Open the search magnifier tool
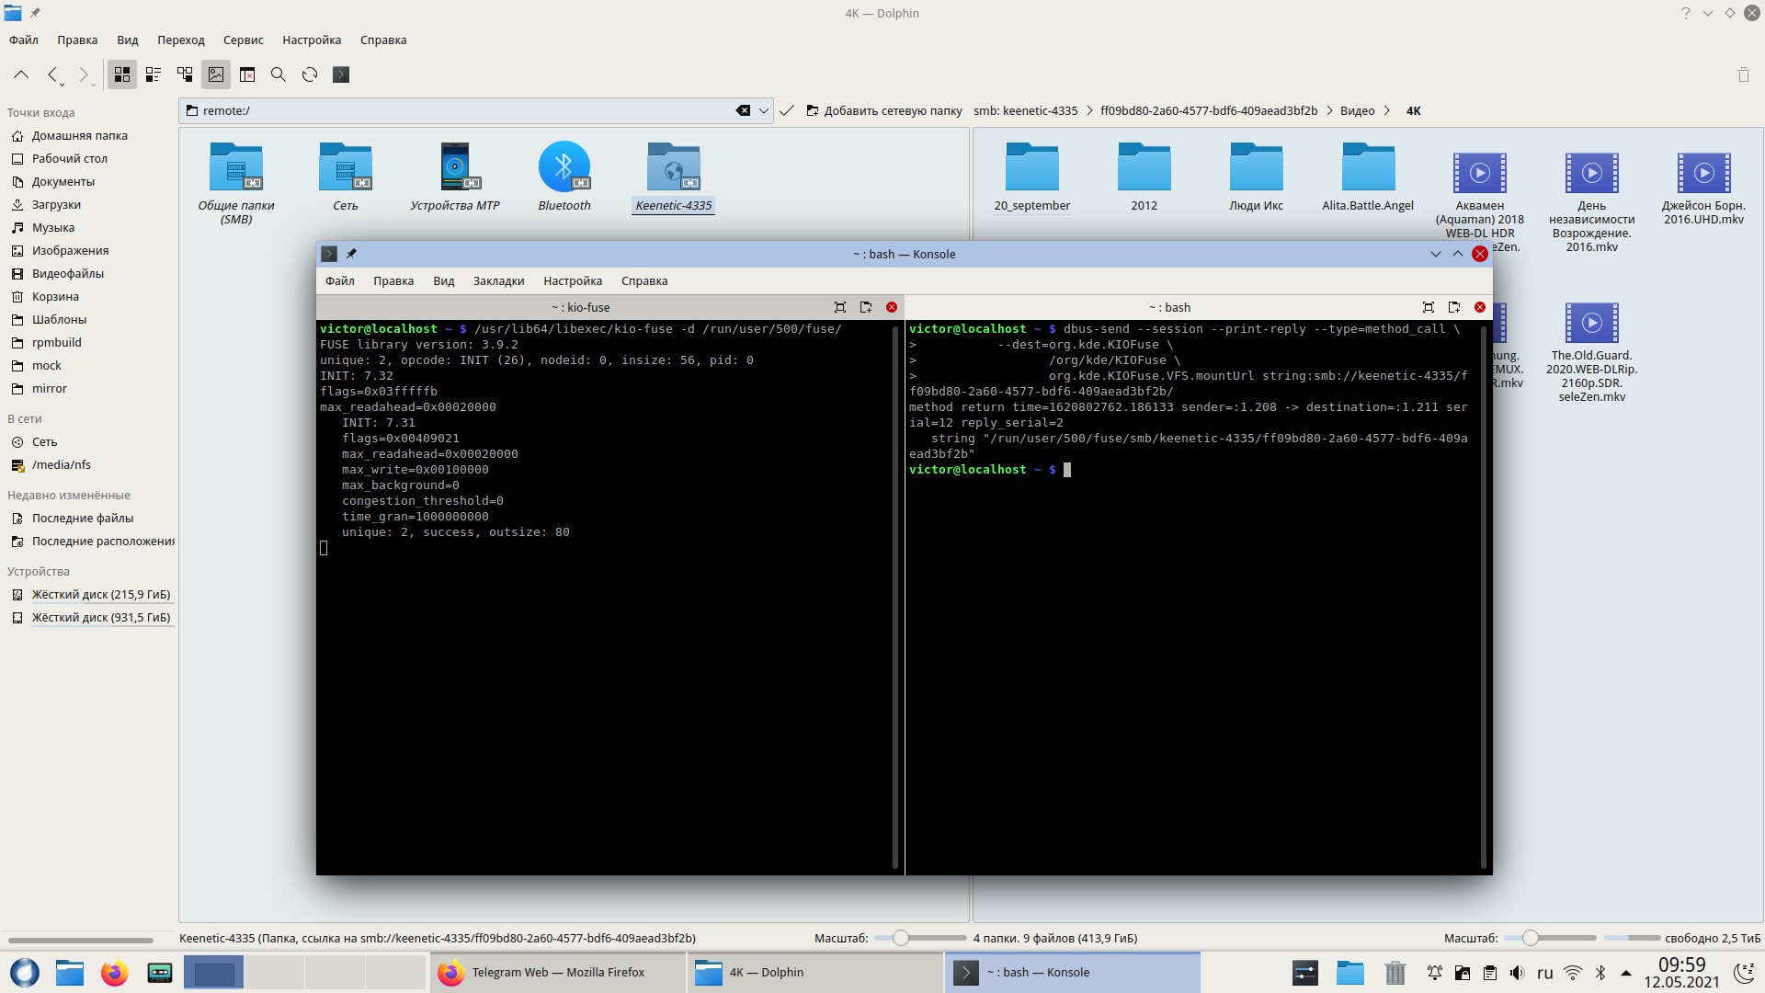Screen dimensions: 1765x993 coord(279,74)
